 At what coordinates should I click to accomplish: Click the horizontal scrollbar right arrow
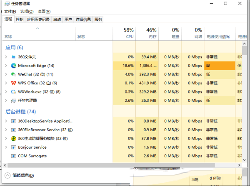click(239, 165)
